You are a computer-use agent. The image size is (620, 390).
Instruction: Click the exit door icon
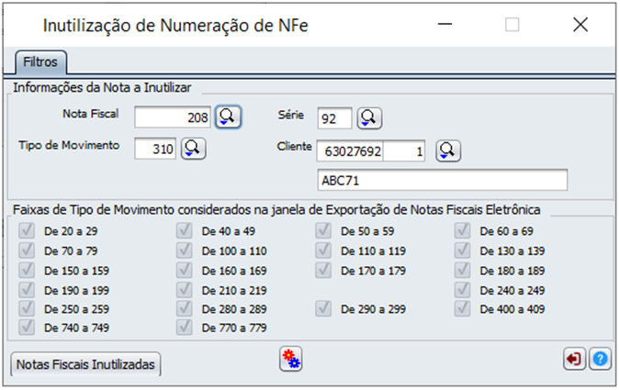pos(574,360)
